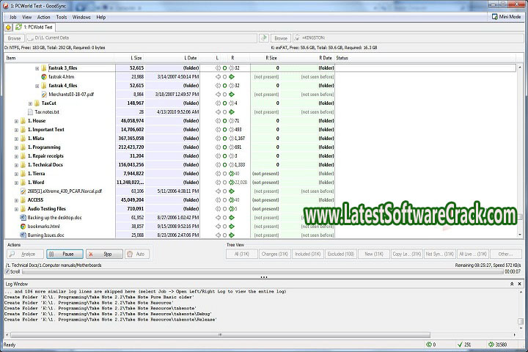Click the Merchants03-18-07.pdf file icon
The height and width of the screenshot is (352, 528).
(43, 94)
